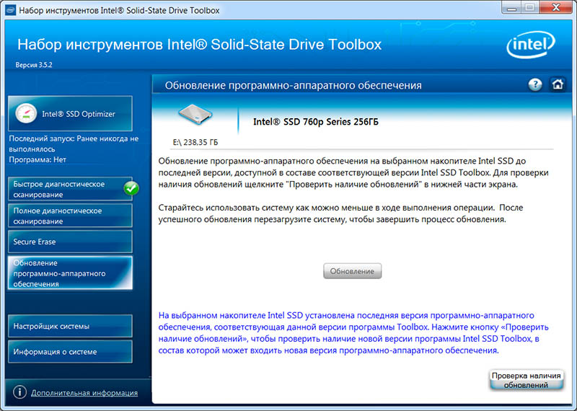Image resolution: width=577 pixels, height=411 pixels.
Task: Open Настройщик системы
Action: pyautogui.click(x=70, y=326)
